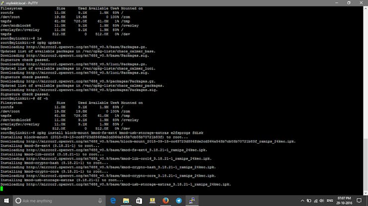
Task: Click 'Updated list' line ending chaos_calmer_packages
Action: click(82, 86)
